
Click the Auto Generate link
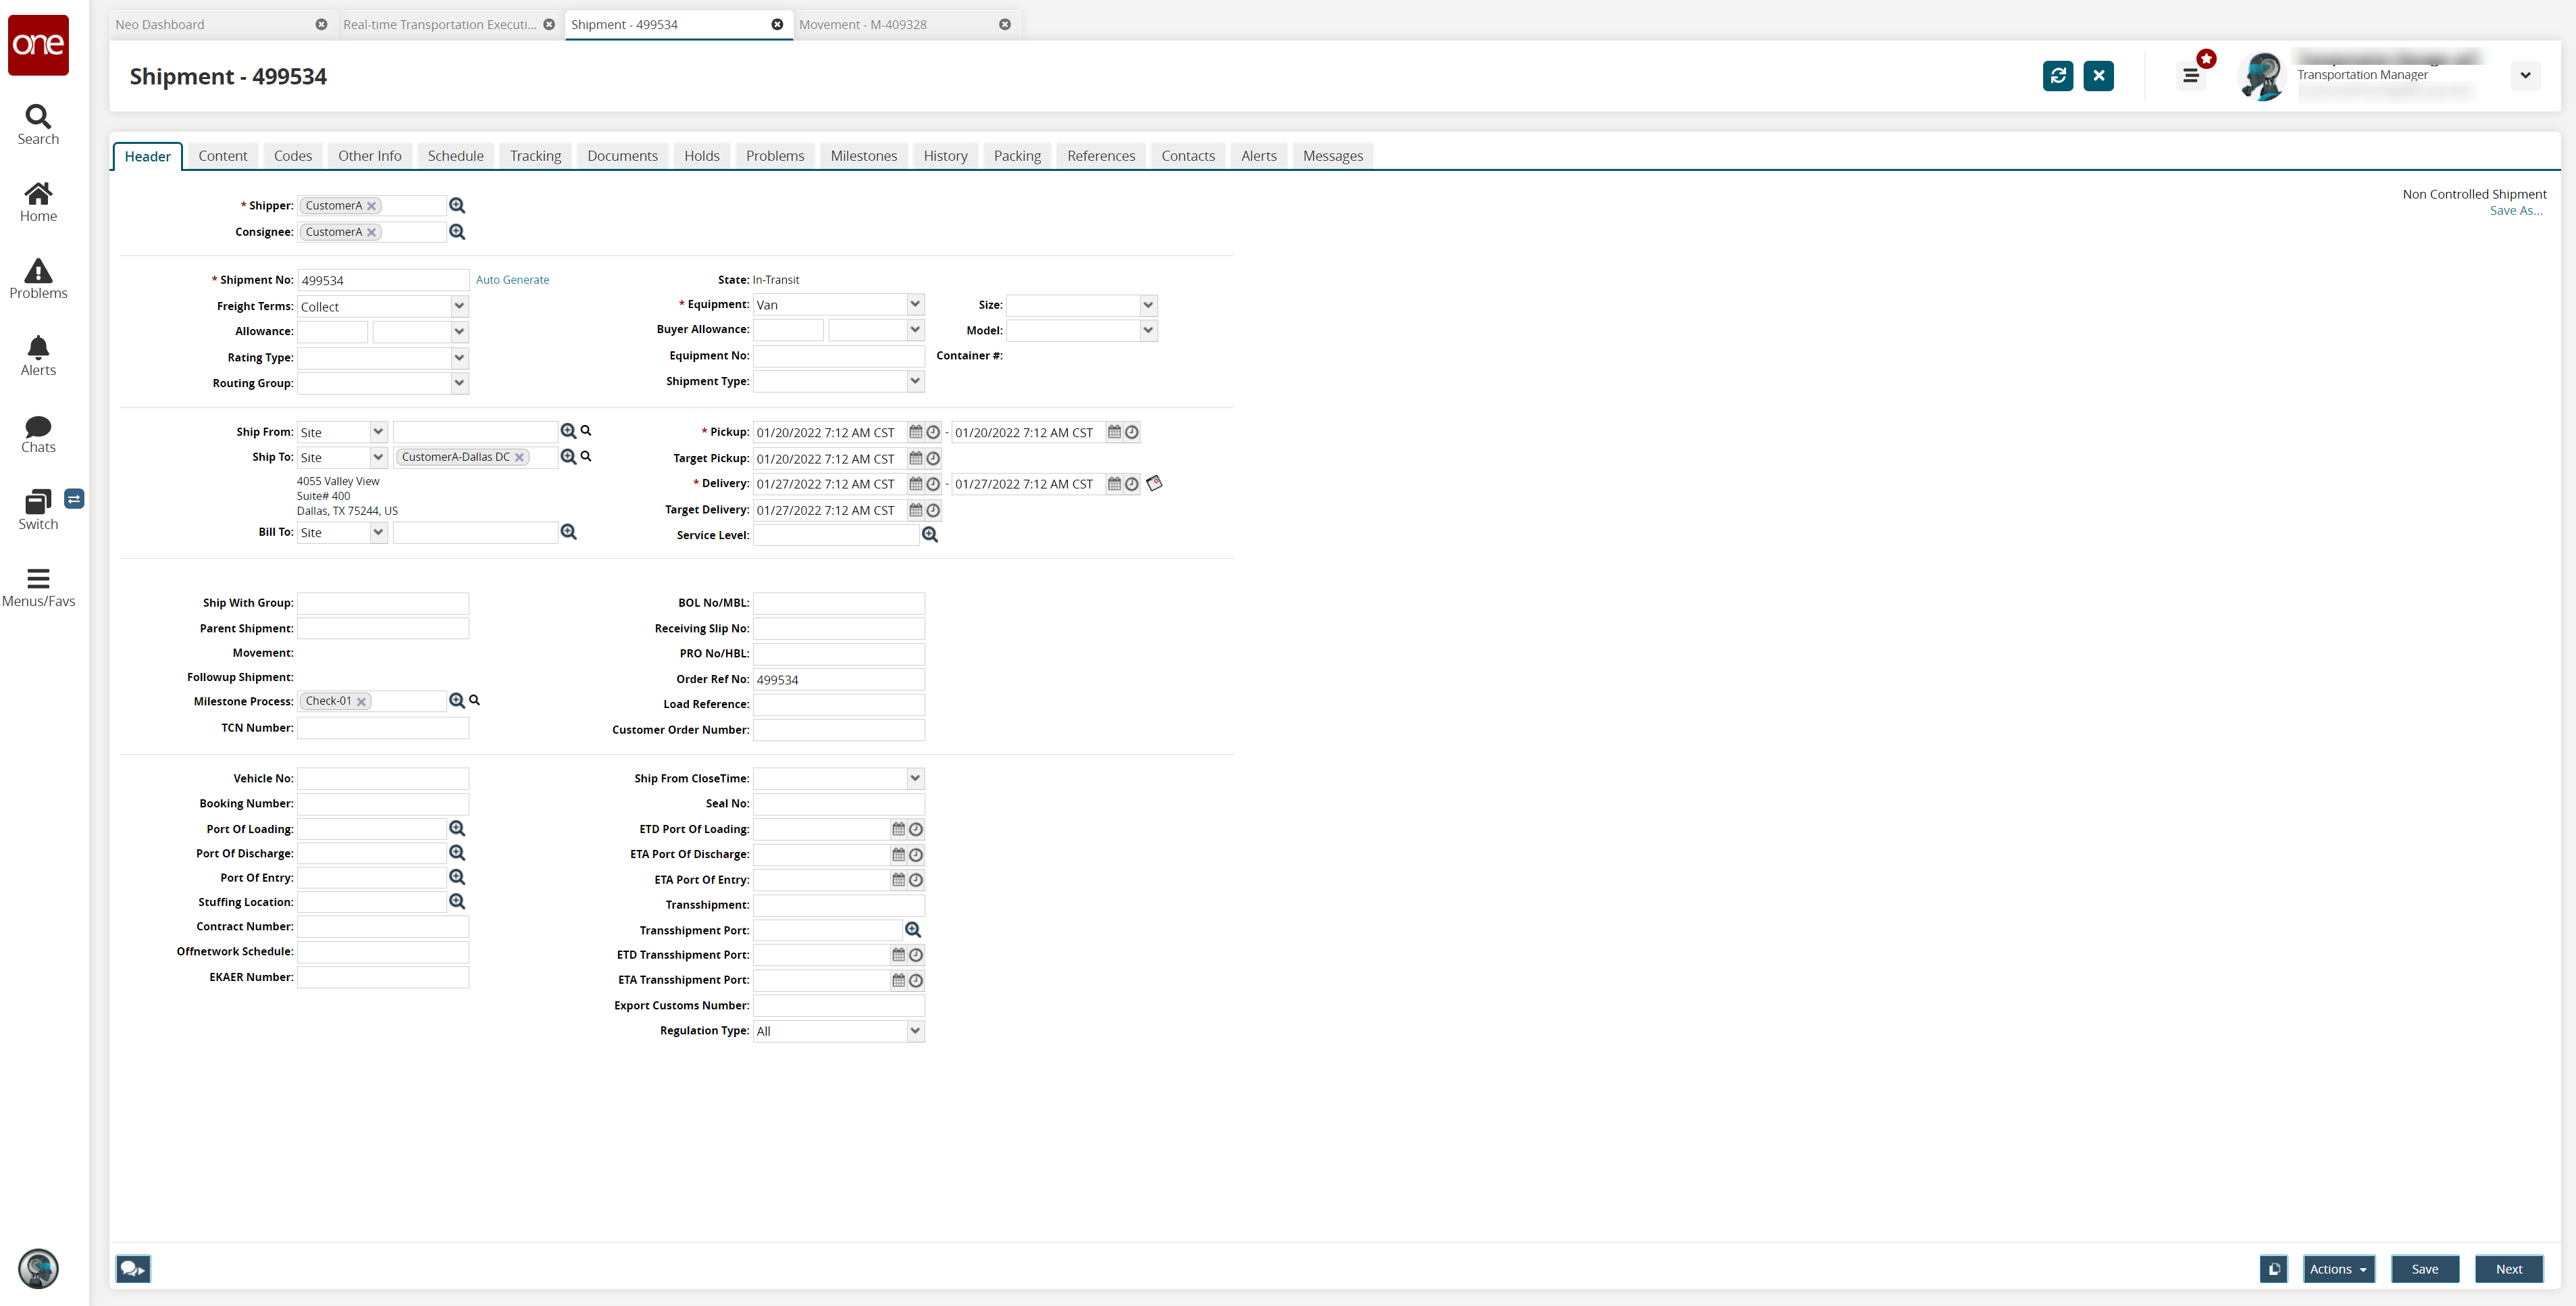pos(512,280)
